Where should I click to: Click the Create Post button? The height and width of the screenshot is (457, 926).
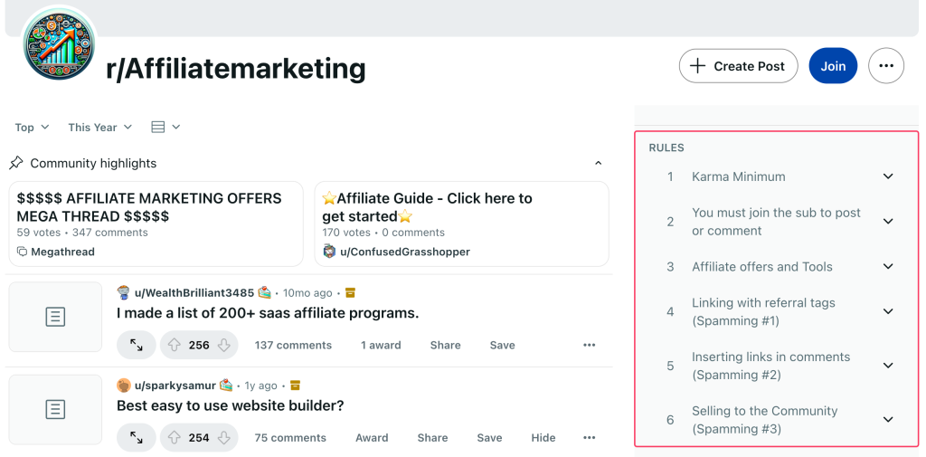pyautogui.click(x=738, y=66)
